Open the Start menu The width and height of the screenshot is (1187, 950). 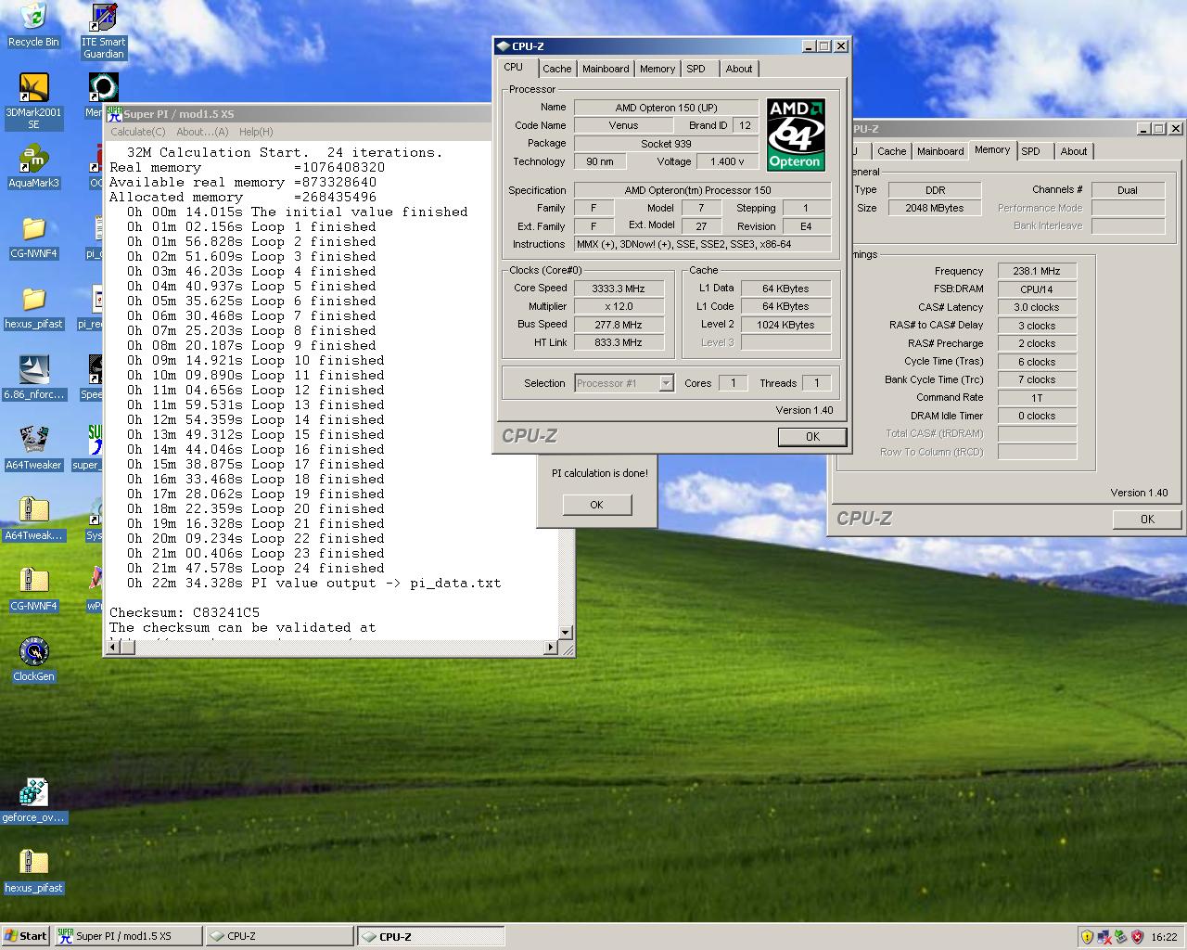point(25,936)
